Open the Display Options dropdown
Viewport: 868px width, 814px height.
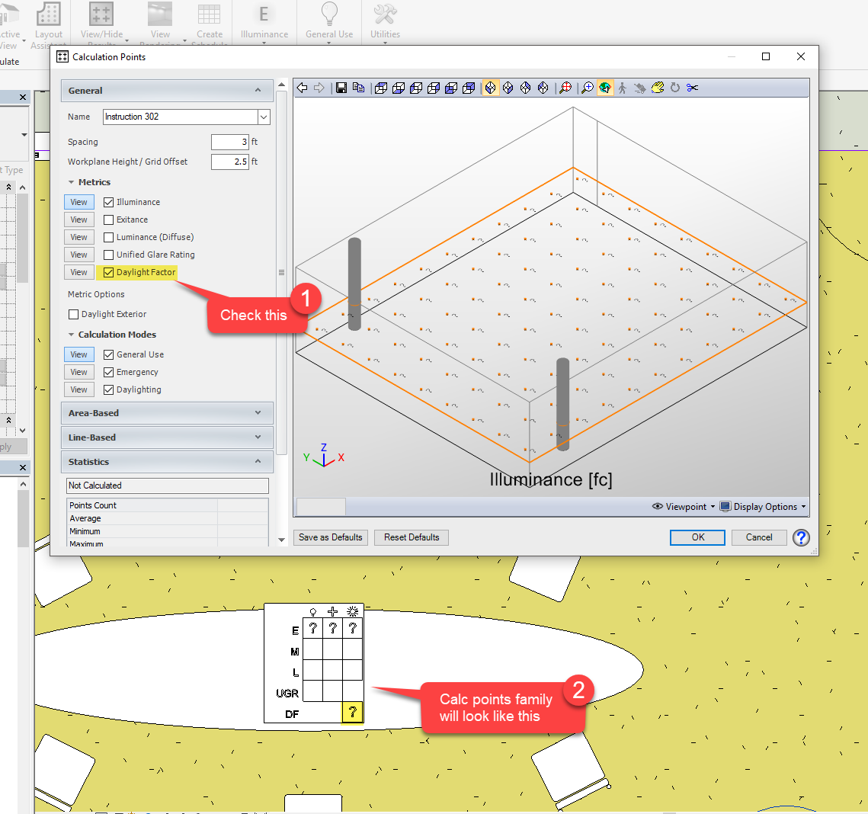(x=764, y=507)
